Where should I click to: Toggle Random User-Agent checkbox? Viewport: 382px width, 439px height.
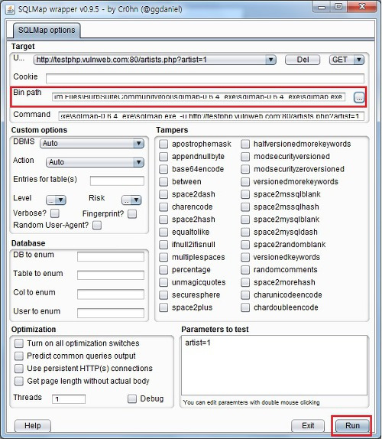pyautogui.click(x=97, y=225)
